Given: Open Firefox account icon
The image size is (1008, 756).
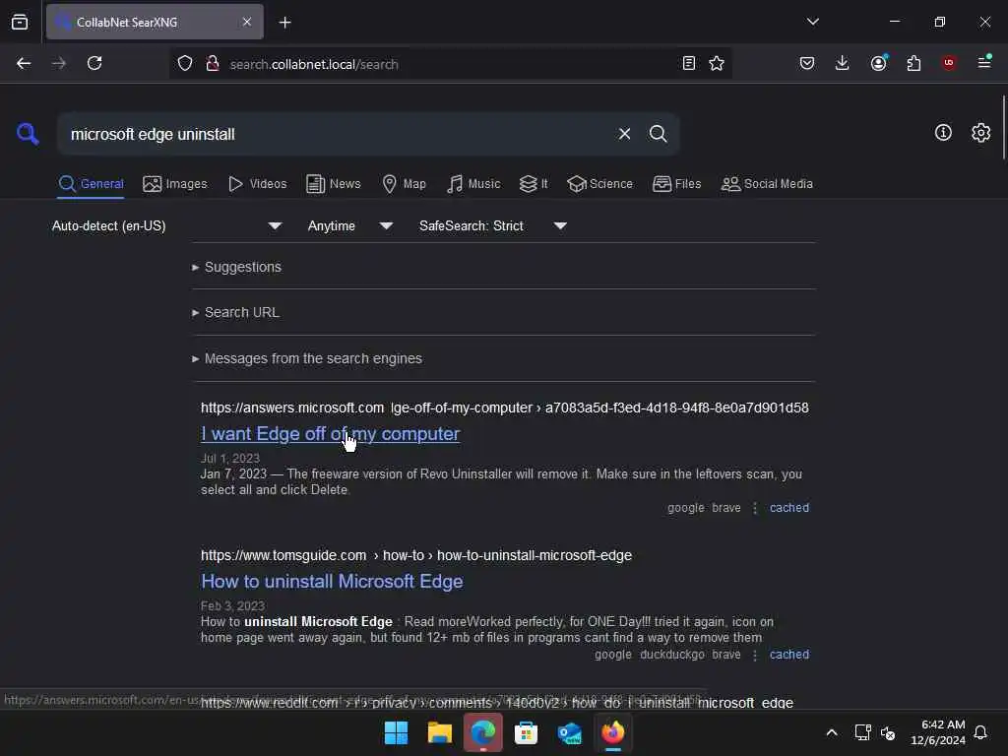Looking at the screenshot, I should (878, 63).
